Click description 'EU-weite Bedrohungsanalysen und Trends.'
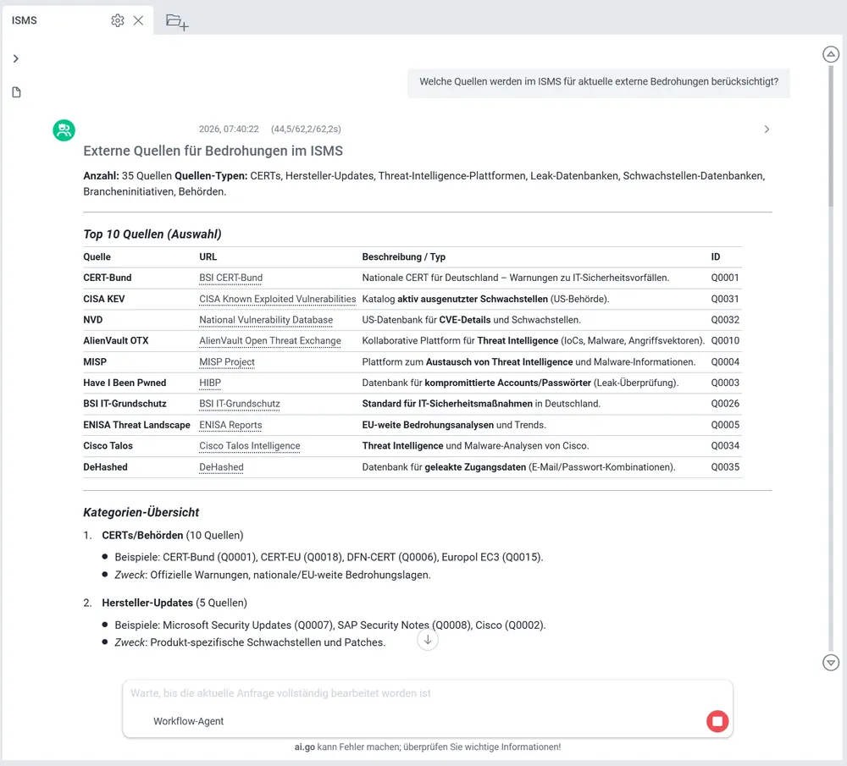The width and height of the screenshot is (847, 766). tap(454, 425)
